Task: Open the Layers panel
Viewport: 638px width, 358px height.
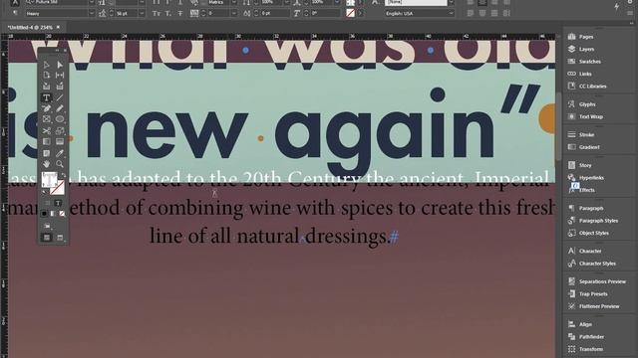Action: click(x=581, y=49)
